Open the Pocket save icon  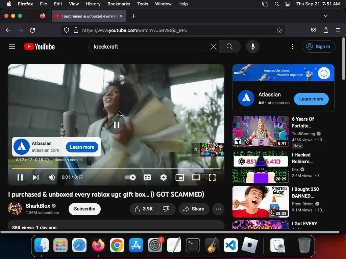tap(313, 30)
